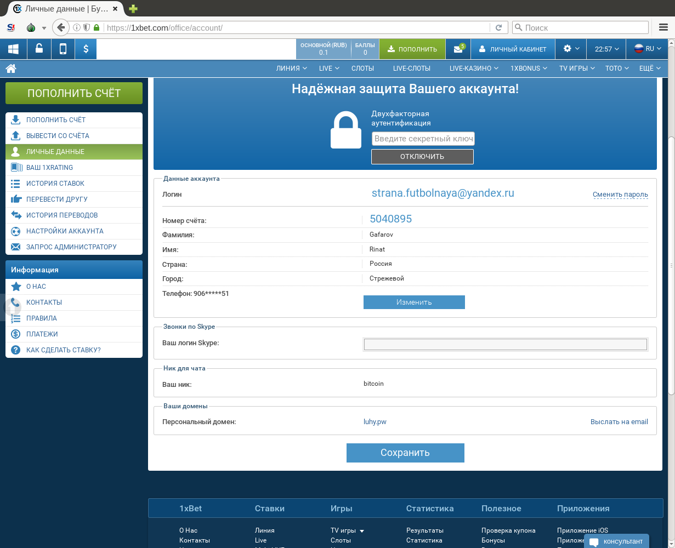Click the shield icon in the address bar

pos(87,27)
